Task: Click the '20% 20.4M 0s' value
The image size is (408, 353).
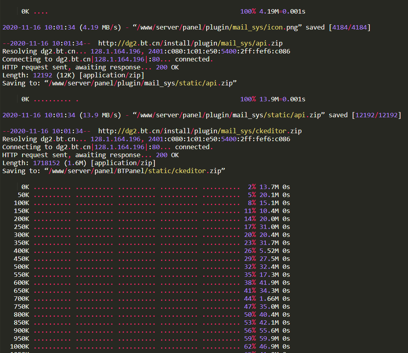Action: click(267, 235)
